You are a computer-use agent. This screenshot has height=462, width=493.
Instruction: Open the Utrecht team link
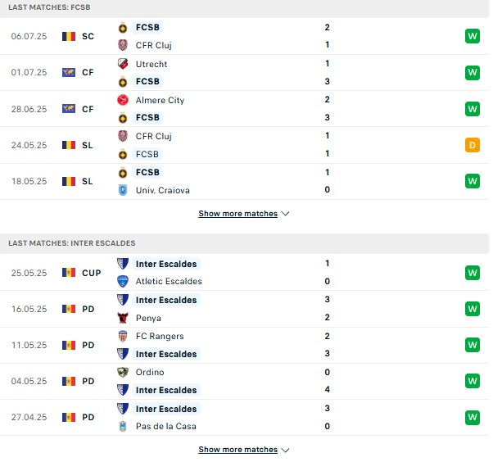[x=152, y=64]
